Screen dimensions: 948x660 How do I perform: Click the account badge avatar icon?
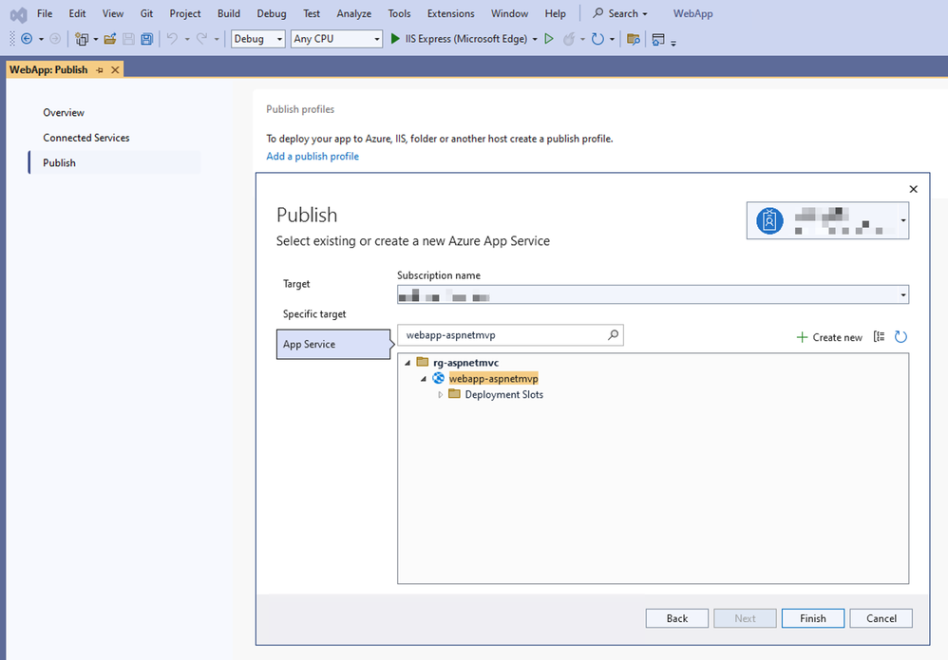769,220
